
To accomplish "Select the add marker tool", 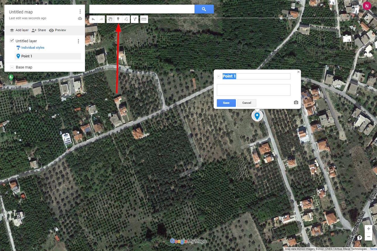I will (118, 19).
